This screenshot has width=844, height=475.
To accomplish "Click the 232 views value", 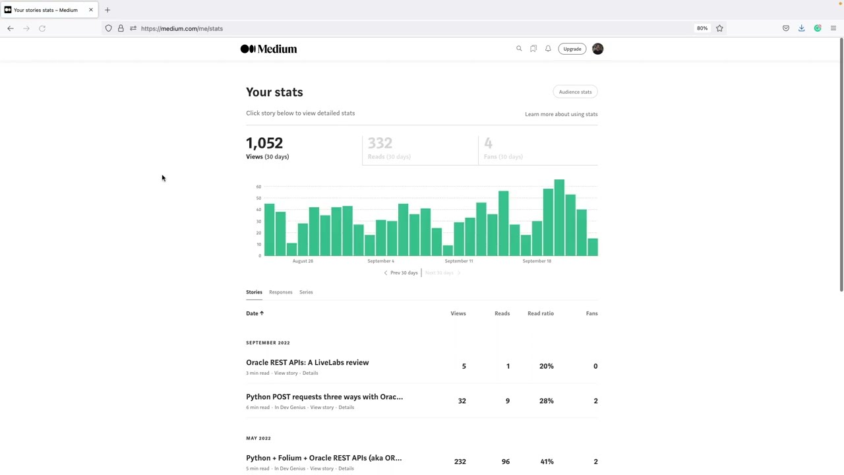I will (460, 462).
